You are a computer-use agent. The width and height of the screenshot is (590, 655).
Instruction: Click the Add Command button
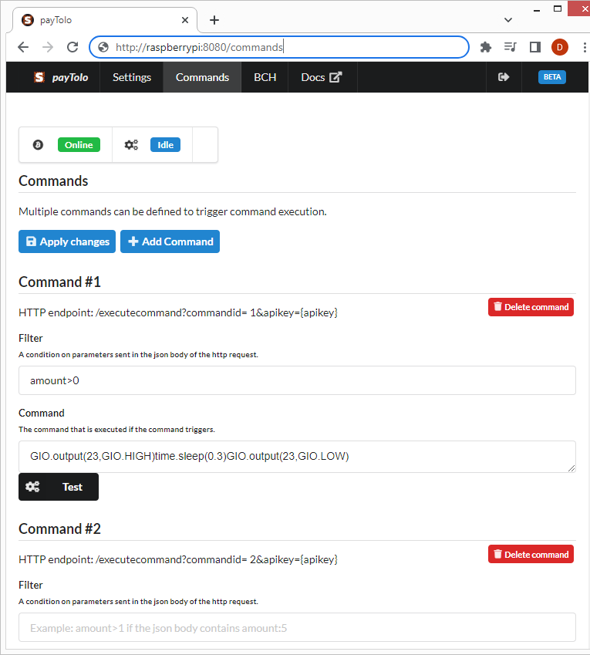[170, 241]
